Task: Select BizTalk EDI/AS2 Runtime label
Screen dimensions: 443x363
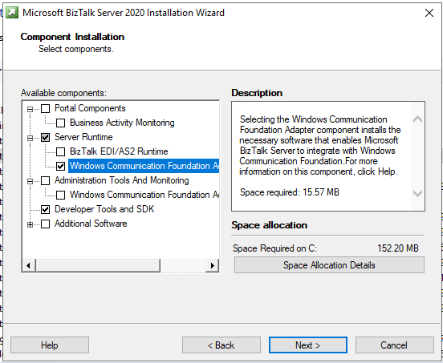Action: 119,151
